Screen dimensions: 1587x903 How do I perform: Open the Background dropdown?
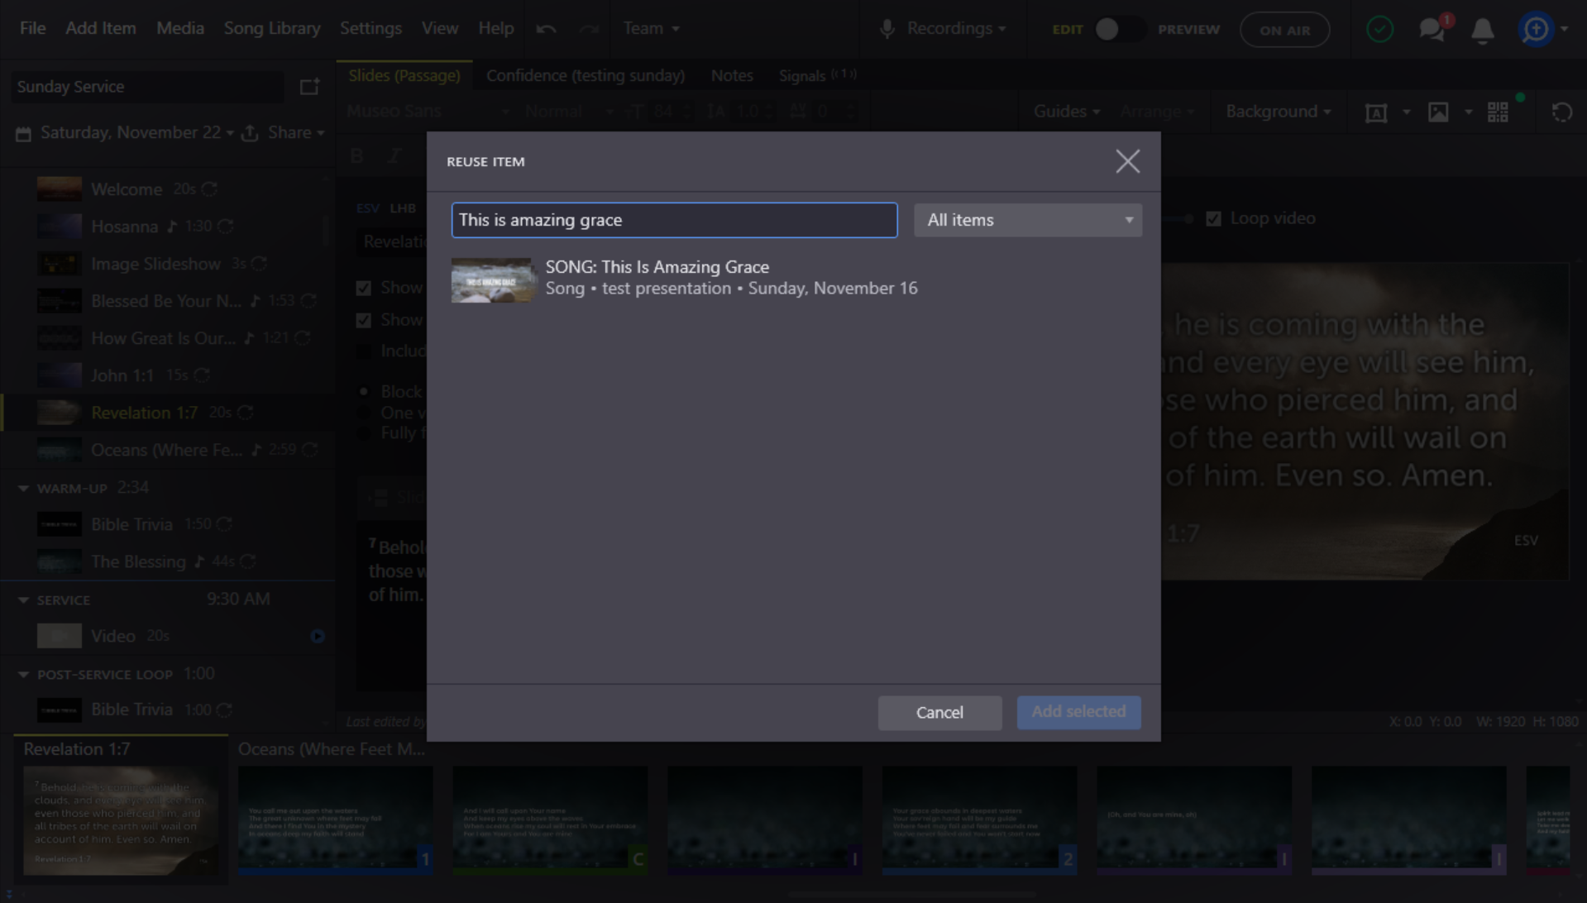(1278, 112)
